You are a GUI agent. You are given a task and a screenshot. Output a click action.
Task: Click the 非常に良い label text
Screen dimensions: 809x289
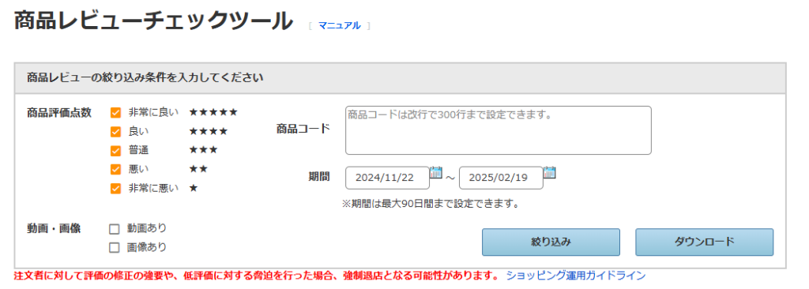pyautogui.click(x=153, y=112)
